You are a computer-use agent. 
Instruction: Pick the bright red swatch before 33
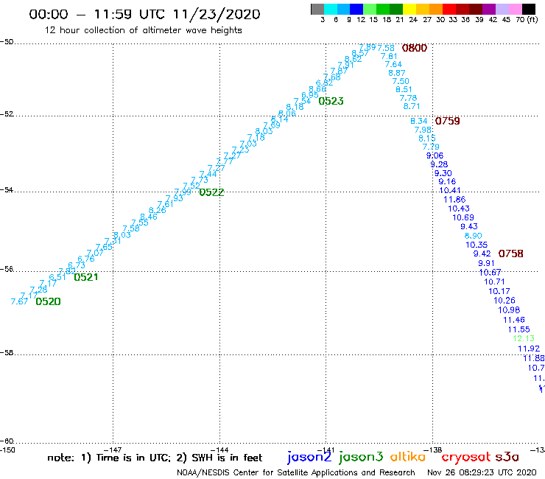tap(449, 9)
